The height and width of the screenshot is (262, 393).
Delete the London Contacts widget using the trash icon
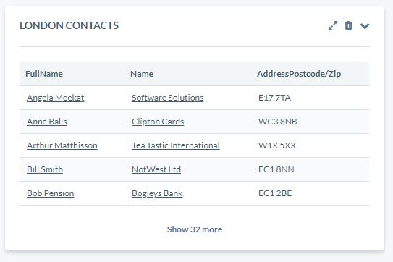(x=348, y=25)
